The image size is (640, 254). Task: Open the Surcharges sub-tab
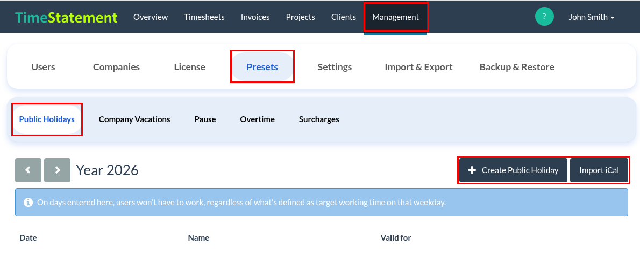click(x=319, y=119)
